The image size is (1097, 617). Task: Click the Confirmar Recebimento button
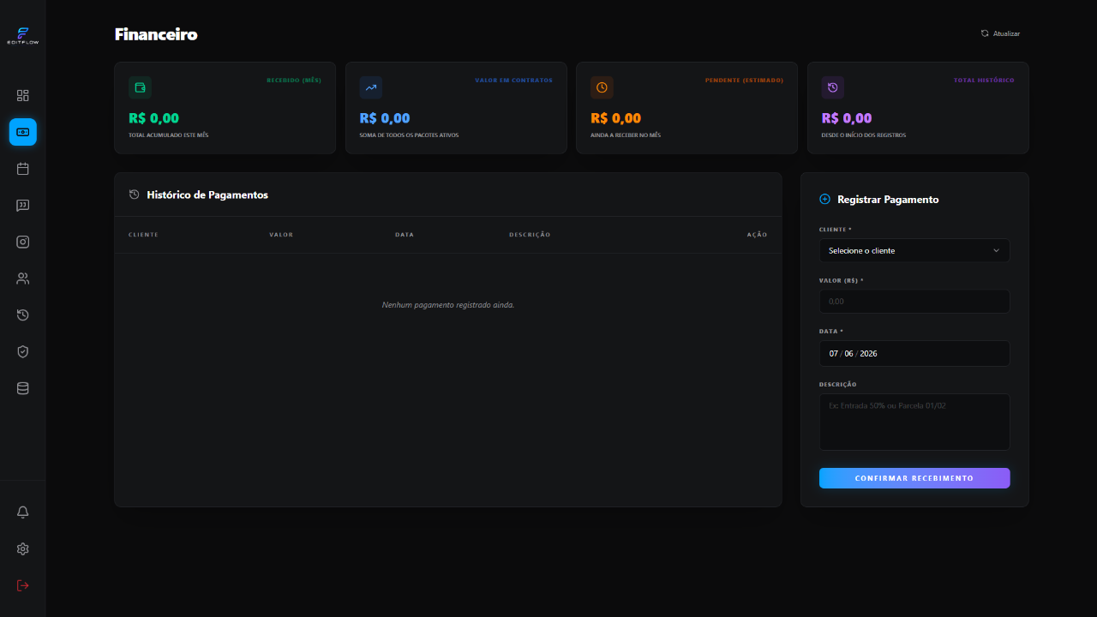click(914, 478)
